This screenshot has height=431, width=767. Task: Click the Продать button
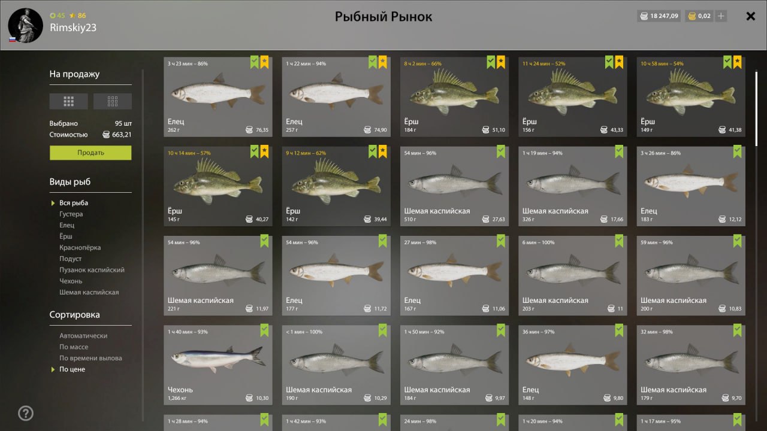coord(90,153)
